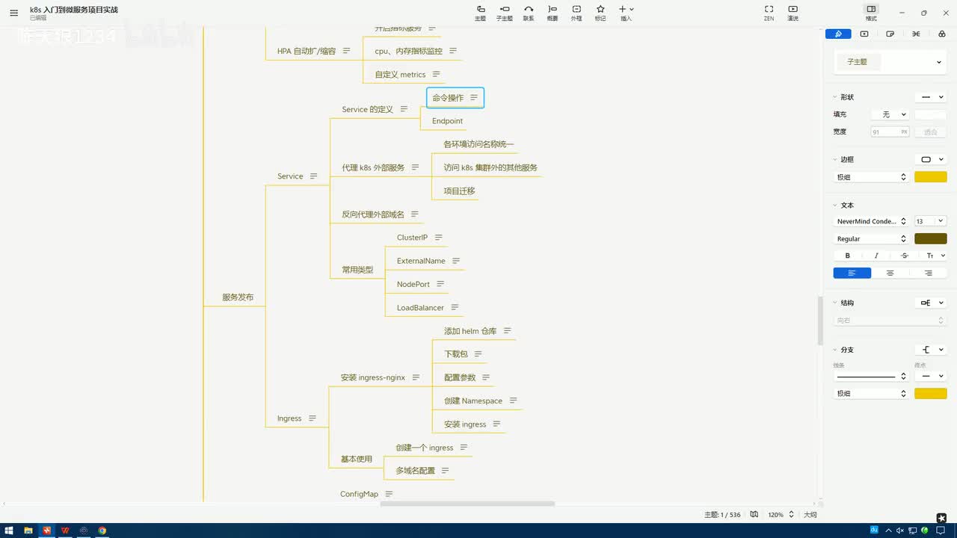The image size is (957, 538).
Task: Align text to the right
Action: 928,273
